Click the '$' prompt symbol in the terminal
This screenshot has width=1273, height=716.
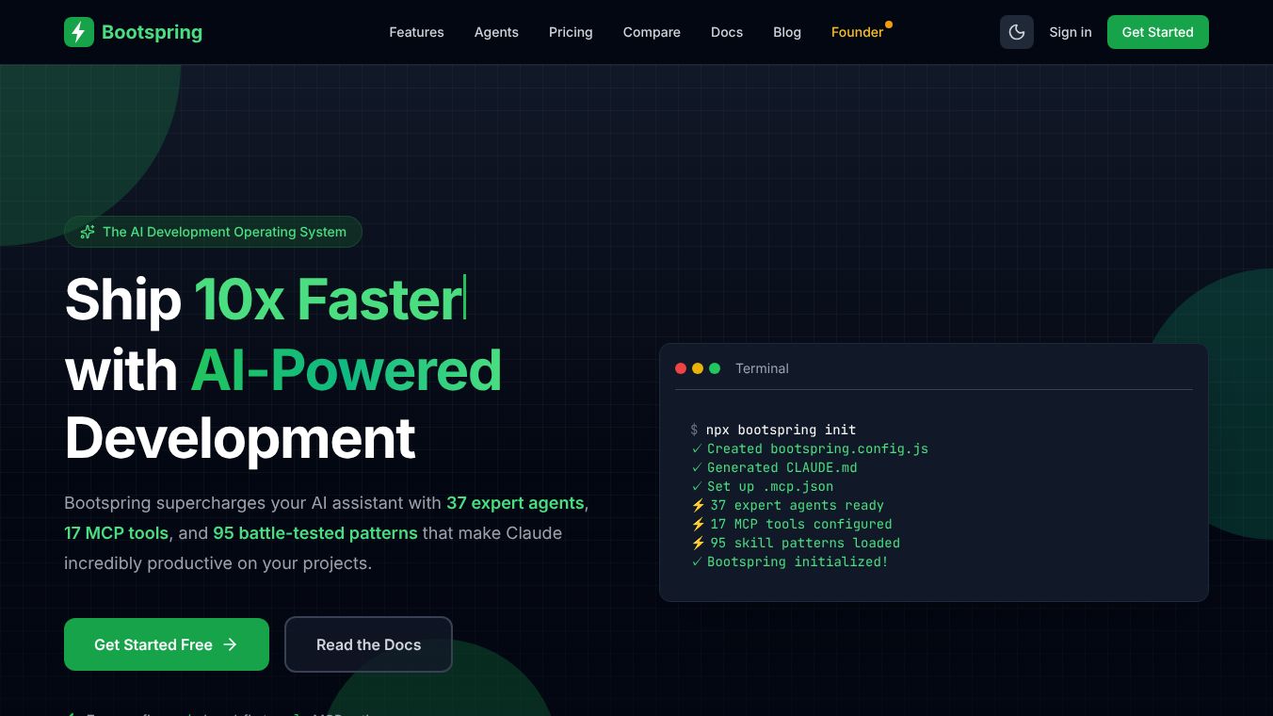tap(694, 430)
